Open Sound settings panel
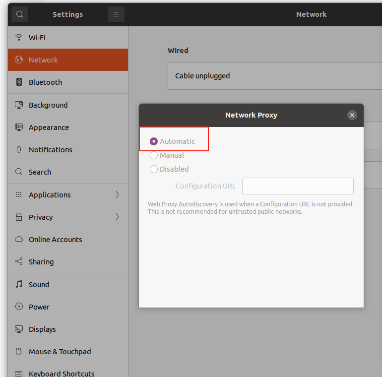 coord(68,284)
